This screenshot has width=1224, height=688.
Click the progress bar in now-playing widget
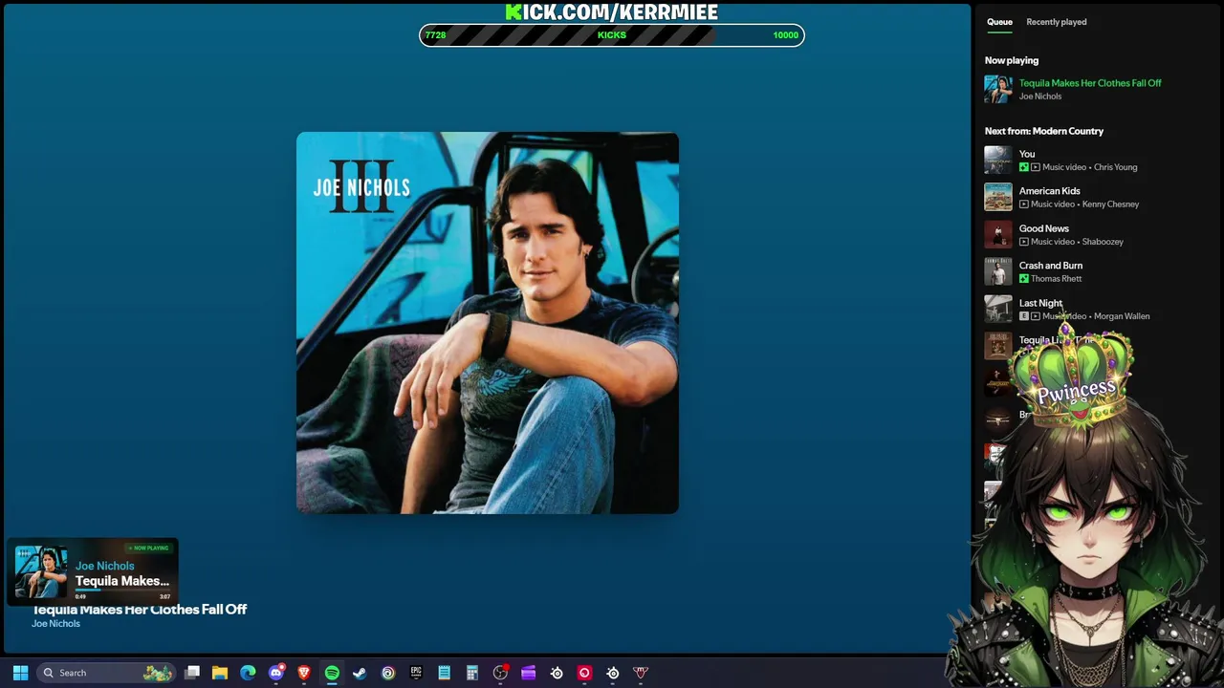click(122, 591)
